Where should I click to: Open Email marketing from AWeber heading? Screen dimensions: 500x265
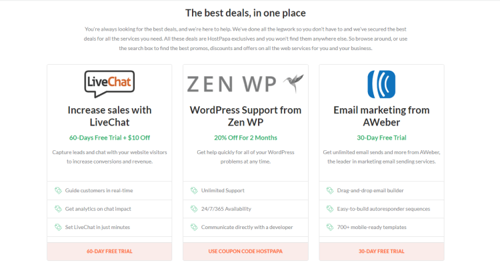[381, 116]
